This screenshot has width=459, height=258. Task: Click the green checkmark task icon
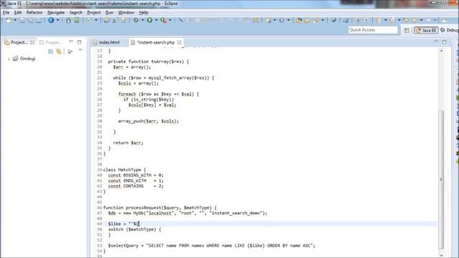coord(89,20)
